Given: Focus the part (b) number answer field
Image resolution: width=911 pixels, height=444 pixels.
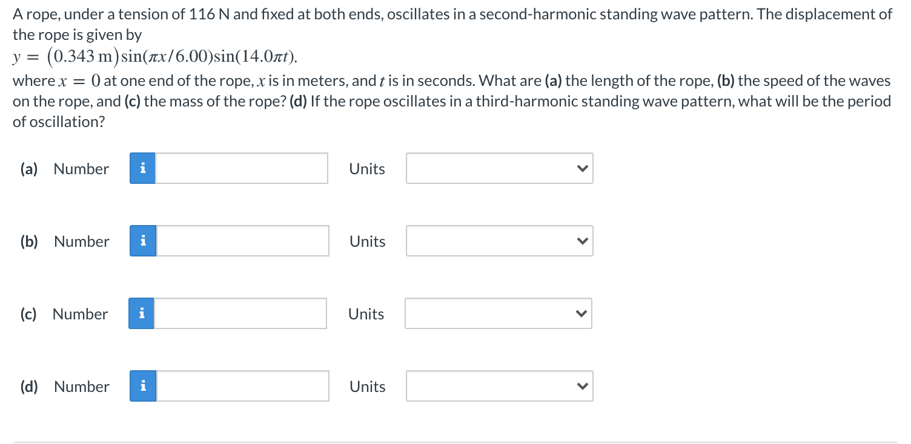Looking at the screenshot, I should 242,241.
